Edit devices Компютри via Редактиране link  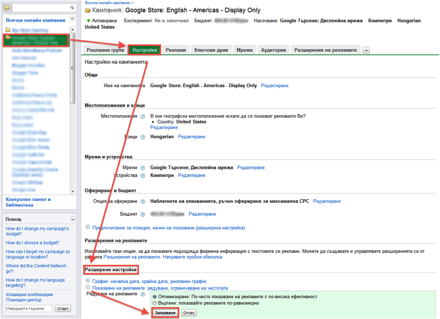(x=192, y=176)
